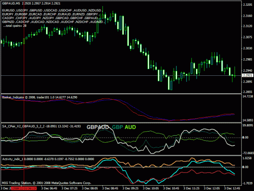The height and width of the screenshot is (191, 254).
Task: Click the 59.8095 CPair scale value
Action: coord(247,125)
